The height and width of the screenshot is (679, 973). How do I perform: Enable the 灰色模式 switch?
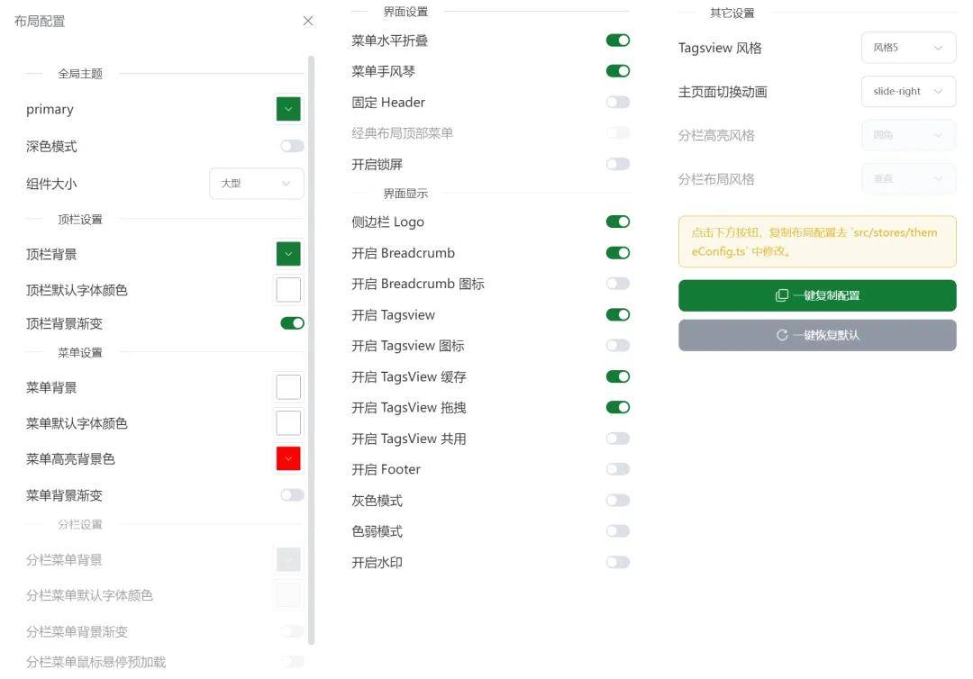pos(617,501)
